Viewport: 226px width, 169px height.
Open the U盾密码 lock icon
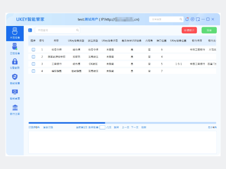click(15, 62)
